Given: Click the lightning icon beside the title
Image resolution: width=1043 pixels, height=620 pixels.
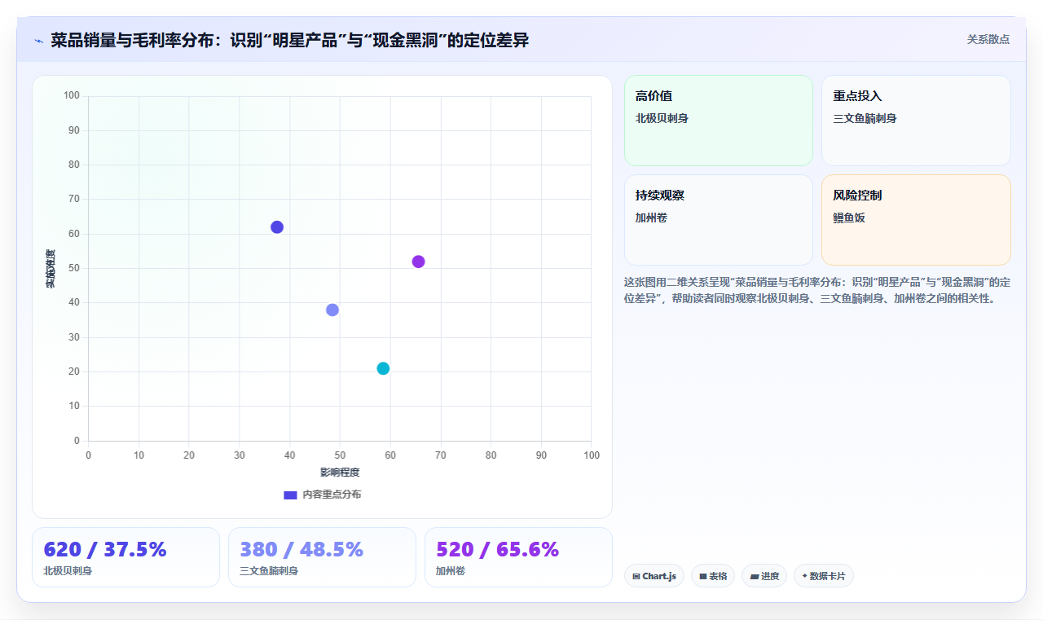Looking at the screenshot, I should (38, 40).
